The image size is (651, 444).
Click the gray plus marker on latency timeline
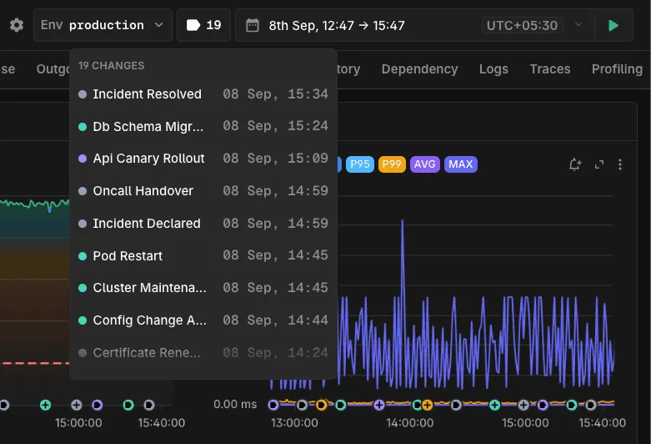[523, 405]
